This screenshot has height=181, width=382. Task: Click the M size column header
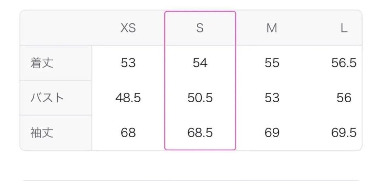272,28
